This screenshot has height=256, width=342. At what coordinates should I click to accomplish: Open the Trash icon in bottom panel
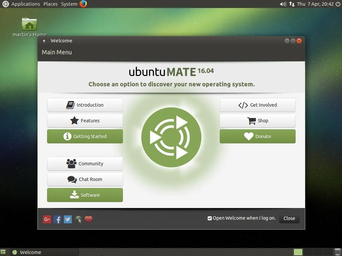337,252
